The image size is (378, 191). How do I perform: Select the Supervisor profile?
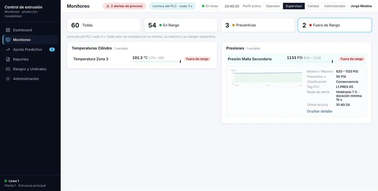tap(294, 6)
